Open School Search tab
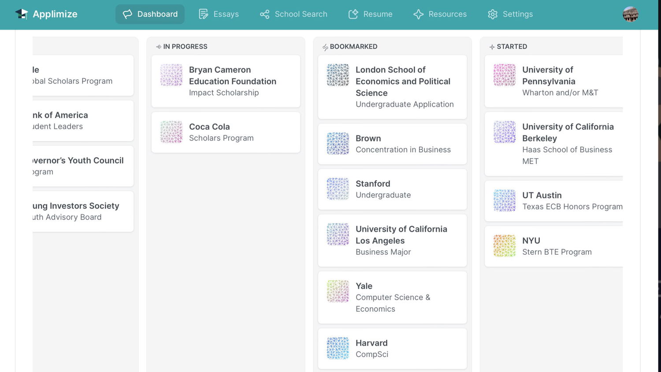The width and height of the screenshot is (661, 372). (x=293, y=14)
